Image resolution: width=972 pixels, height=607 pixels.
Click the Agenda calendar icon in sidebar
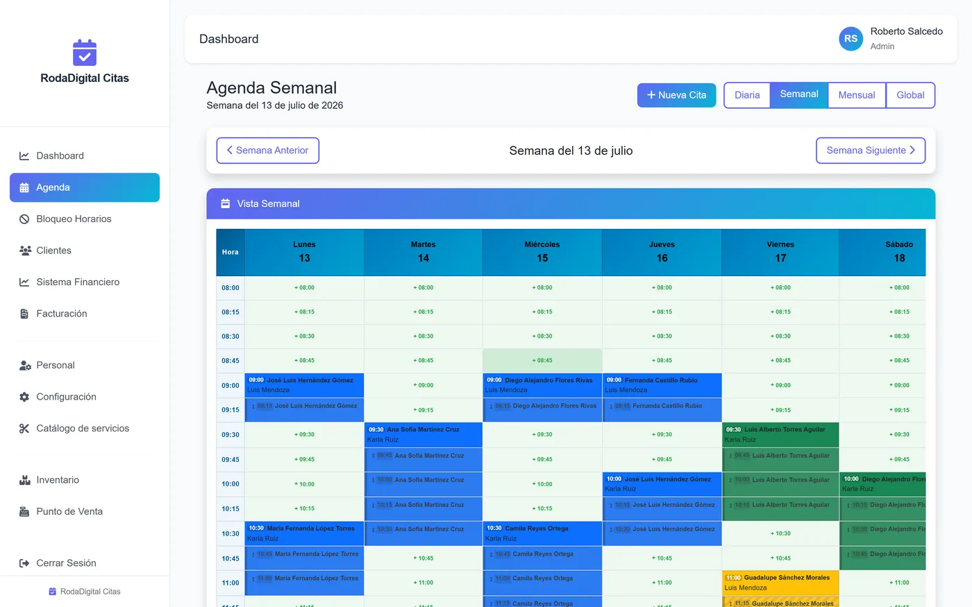coord(24,187)
